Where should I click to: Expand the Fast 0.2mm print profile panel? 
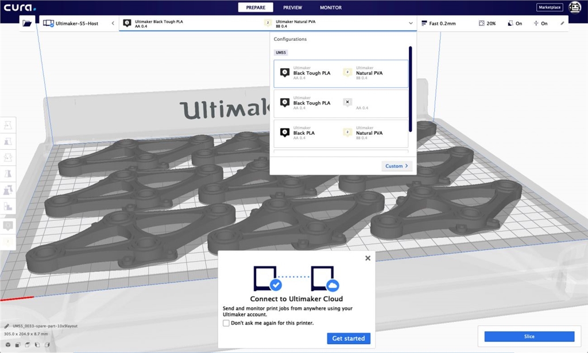442,24
